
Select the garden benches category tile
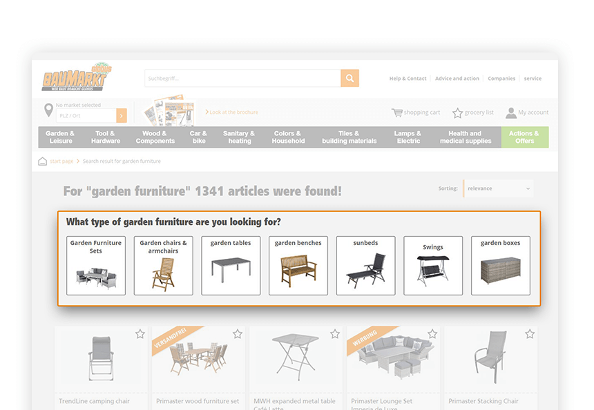pos(298,266)
